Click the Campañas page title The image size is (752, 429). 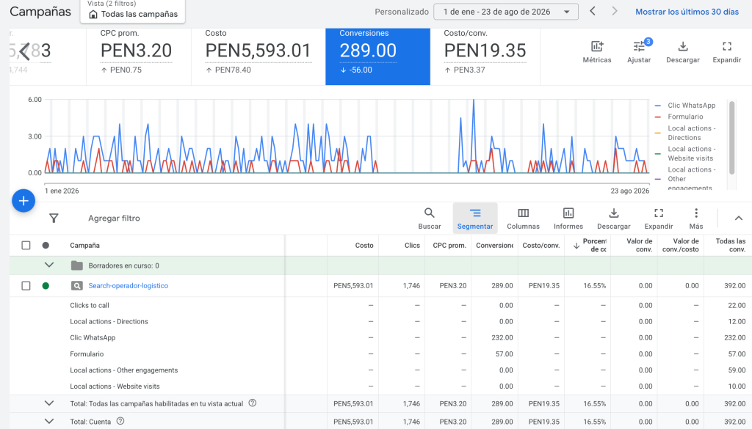click(x=40, y=12)
